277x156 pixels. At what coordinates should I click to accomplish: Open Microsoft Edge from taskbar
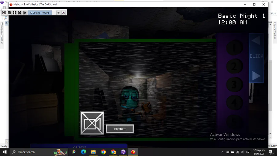point(83,152)
